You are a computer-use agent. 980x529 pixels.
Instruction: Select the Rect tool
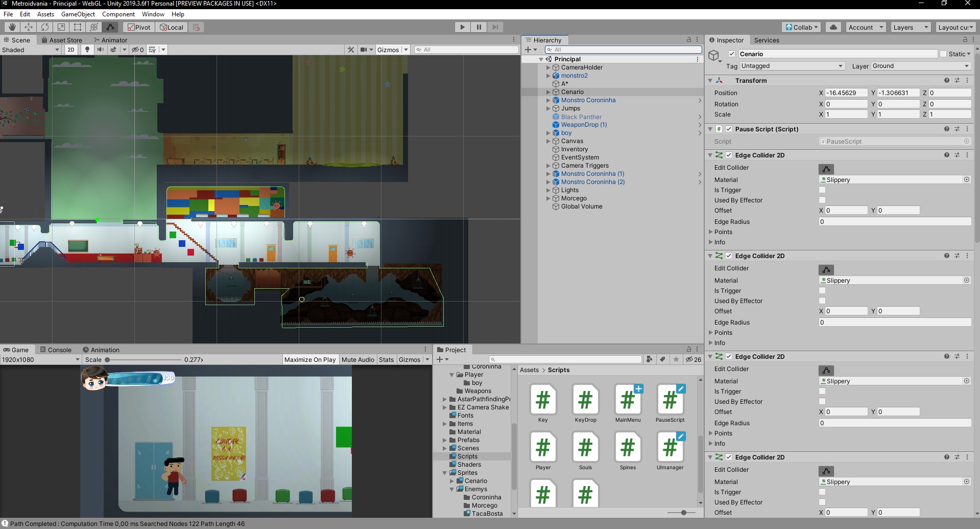click(x=78, y=27)
